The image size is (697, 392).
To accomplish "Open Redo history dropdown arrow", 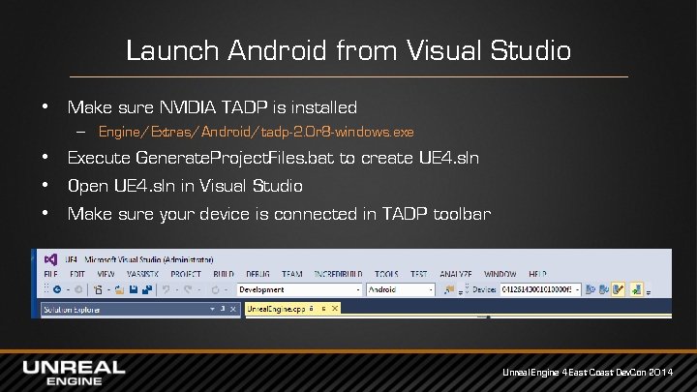I will (x=198, y=290).
